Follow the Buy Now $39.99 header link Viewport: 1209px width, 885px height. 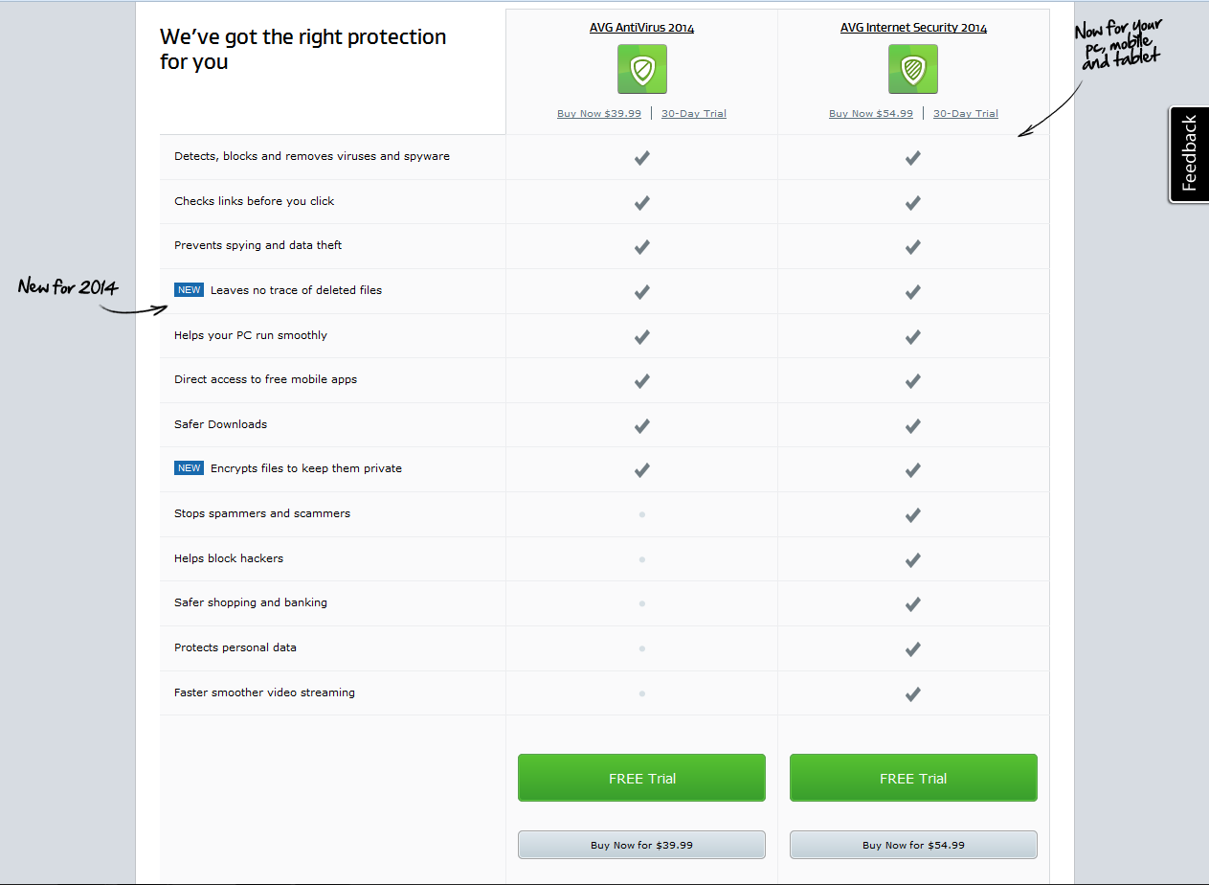point(599,113)
